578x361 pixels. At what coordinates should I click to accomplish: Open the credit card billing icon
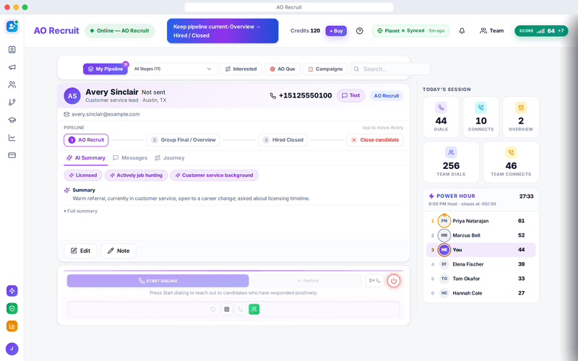[12, 155]
